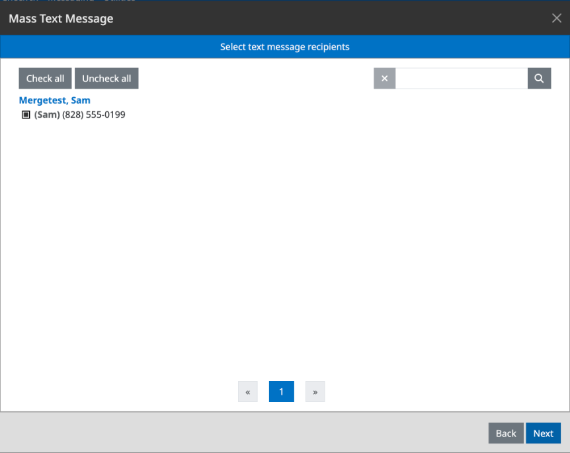Screen dimensions: 570x453
Task: Clear the recipient search field
Action: point(385,78)
